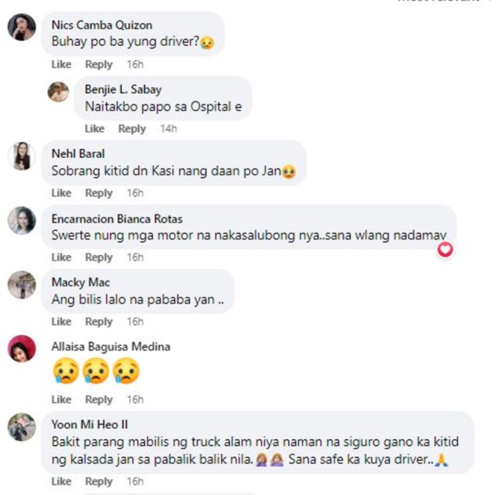
Task: Reply to Encarnacion Bianca Rotas's comment
Action: pos(99,258)
